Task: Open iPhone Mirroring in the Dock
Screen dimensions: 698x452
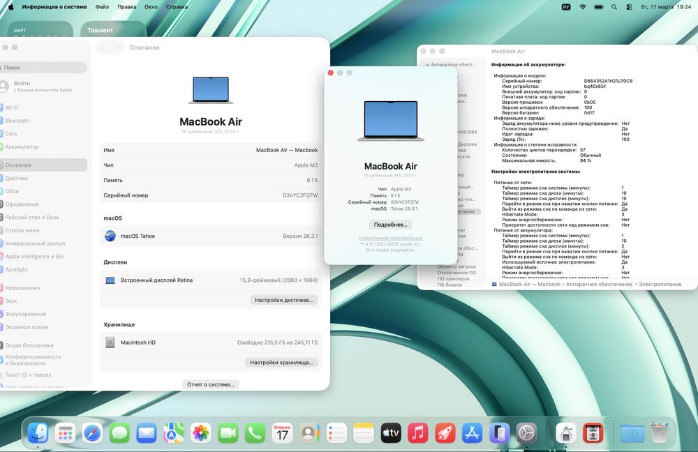Action: (499, 433)
